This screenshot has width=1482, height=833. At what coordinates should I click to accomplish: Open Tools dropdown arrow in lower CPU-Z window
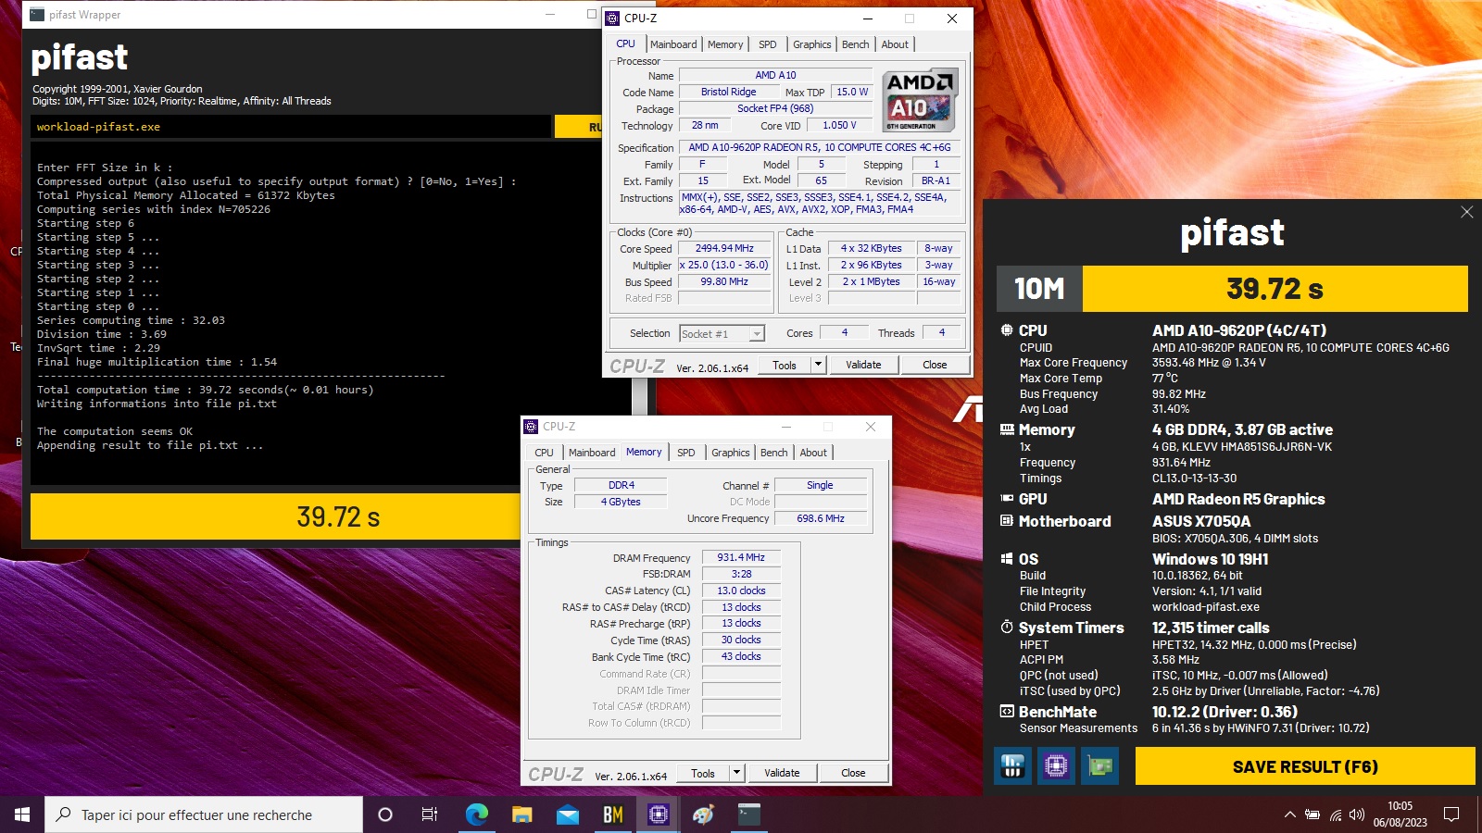coord(736,773)
